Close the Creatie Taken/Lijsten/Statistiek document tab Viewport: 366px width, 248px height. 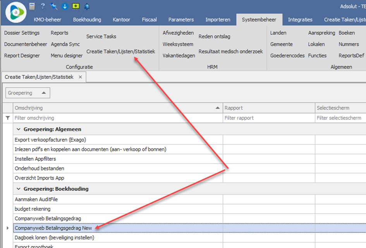point(80,77)
